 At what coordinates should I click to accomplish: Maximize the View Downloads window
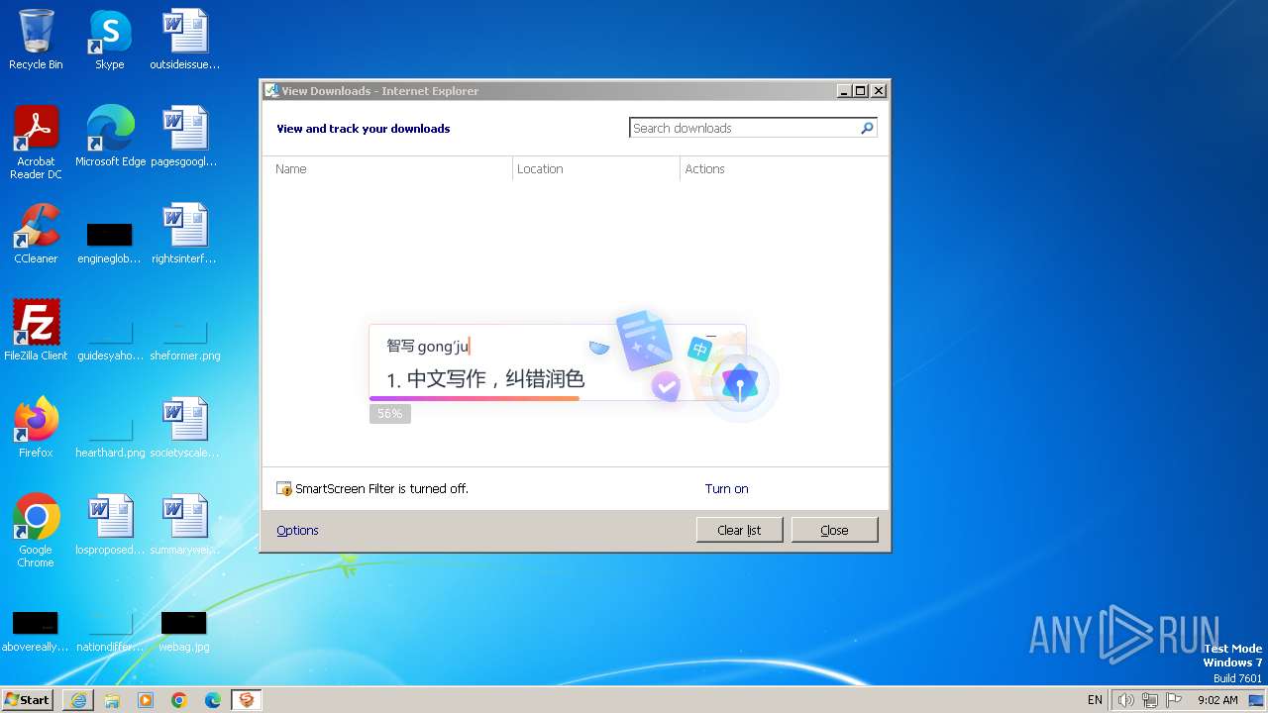tap(861, 90)
